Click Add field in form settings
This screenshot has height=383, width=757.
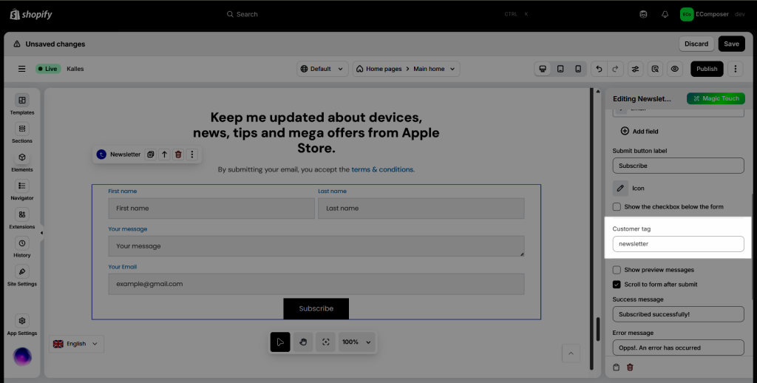639,131
